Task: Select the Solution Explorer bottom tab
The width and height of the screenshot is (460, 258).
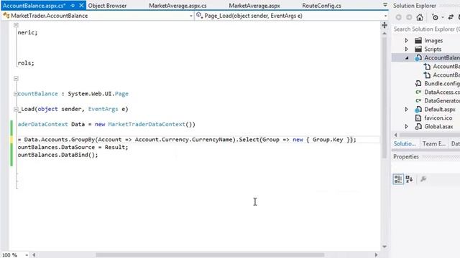Action: (x=405, y=143)
